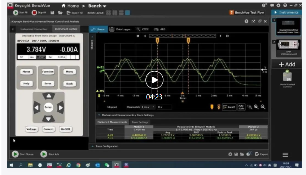Screen dimensions: 306x175
Task: Click the Voltage button
Action: click(x=31, y=129)
